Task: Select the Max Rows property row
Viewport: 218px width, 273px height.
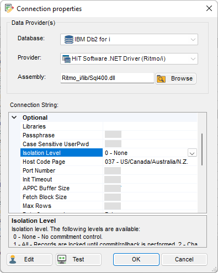Action: click(109, 206)
